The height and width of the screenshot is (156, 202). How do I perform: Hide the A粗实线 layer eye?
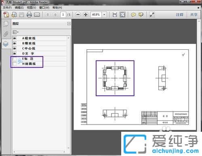coord(15,38)
